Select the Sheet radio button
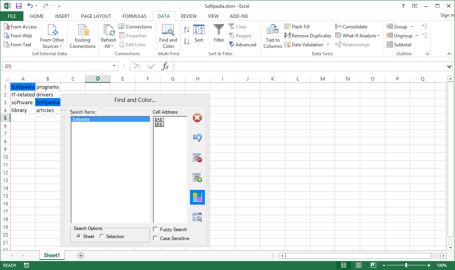Image resolution: width=455 pixels, height=270 pixels. click(78, 236)
